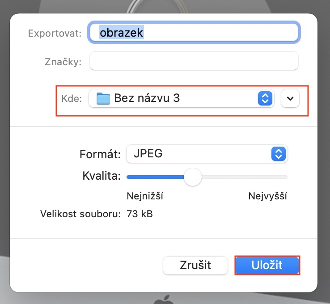The height and width of the screenshot is (304, 330).
Task: Click the Kvalita slider handle
Action: (193, 177)
